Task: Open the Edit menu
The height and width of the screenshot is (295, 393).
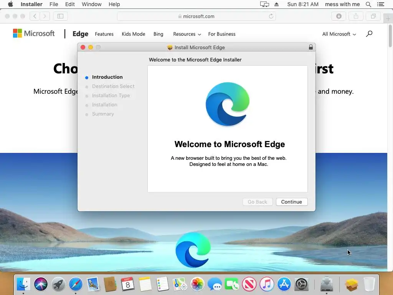Action: click(x=70, y=4)
